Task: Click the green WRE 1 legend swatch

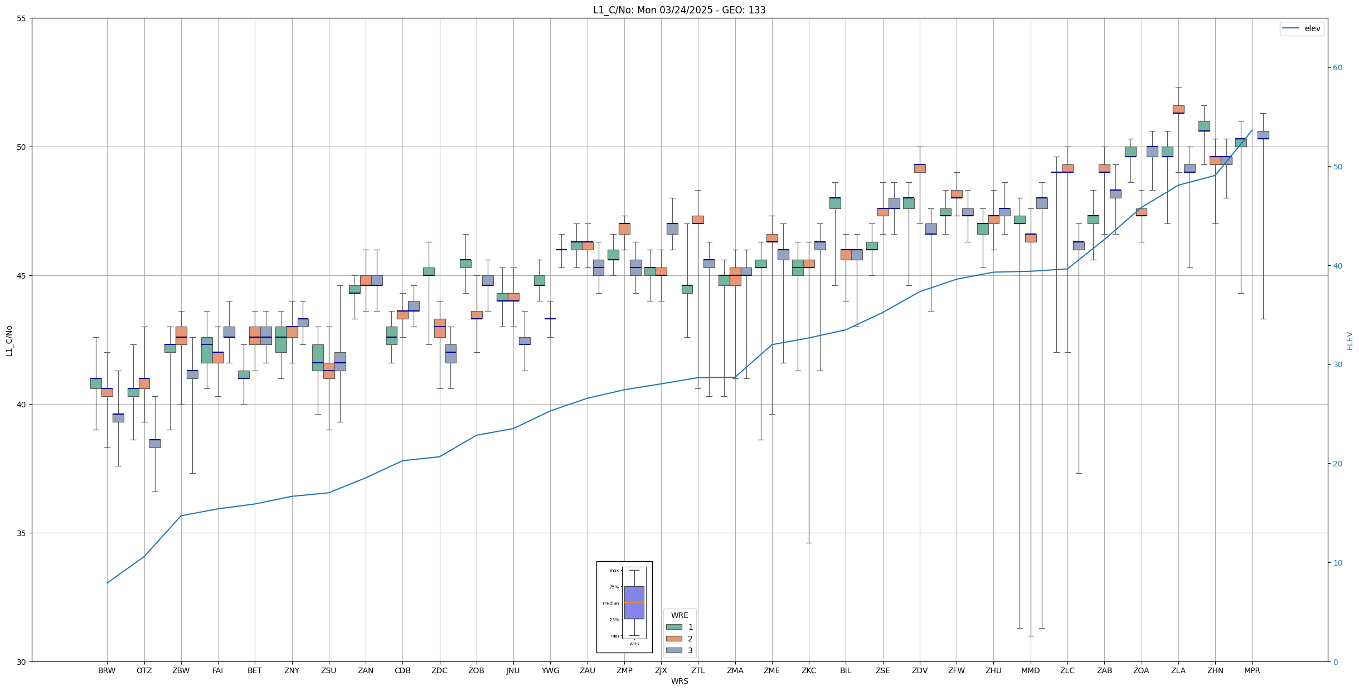Action: pos(674,627)
